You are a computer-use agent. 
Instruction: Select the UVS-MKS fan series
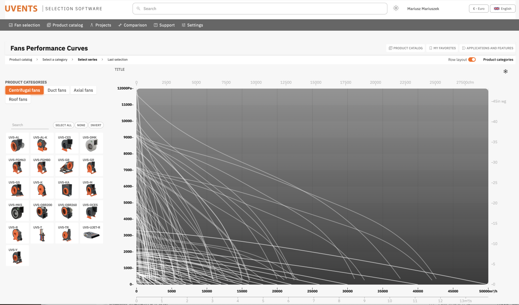(x=17, y=211)
